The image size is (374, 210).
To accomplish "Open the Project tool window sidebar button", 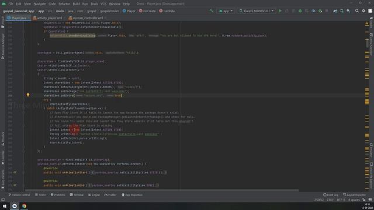I will (2, 23).
